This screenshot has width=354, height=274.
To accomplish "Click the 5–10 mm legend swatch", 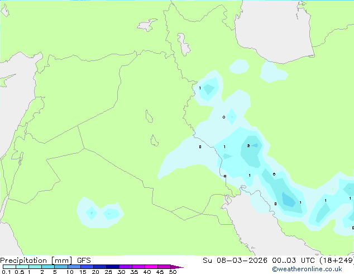I will [61, 267].
